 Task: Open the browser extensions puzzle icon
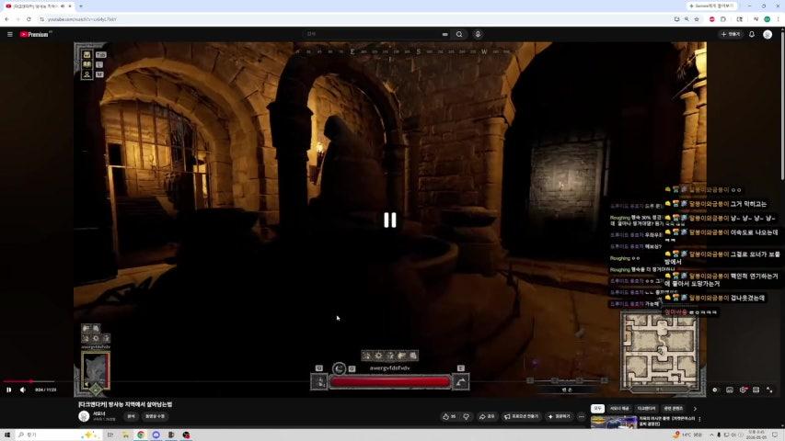(723, 19)
